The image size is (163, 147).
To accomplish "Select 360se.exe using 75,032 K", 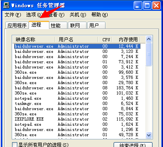I will pos(77,114).
